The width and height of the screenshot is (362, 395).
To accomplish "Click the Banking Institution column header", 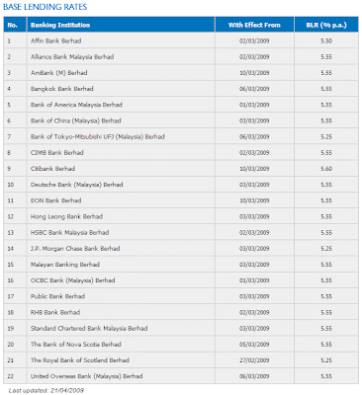I will 60,25.
